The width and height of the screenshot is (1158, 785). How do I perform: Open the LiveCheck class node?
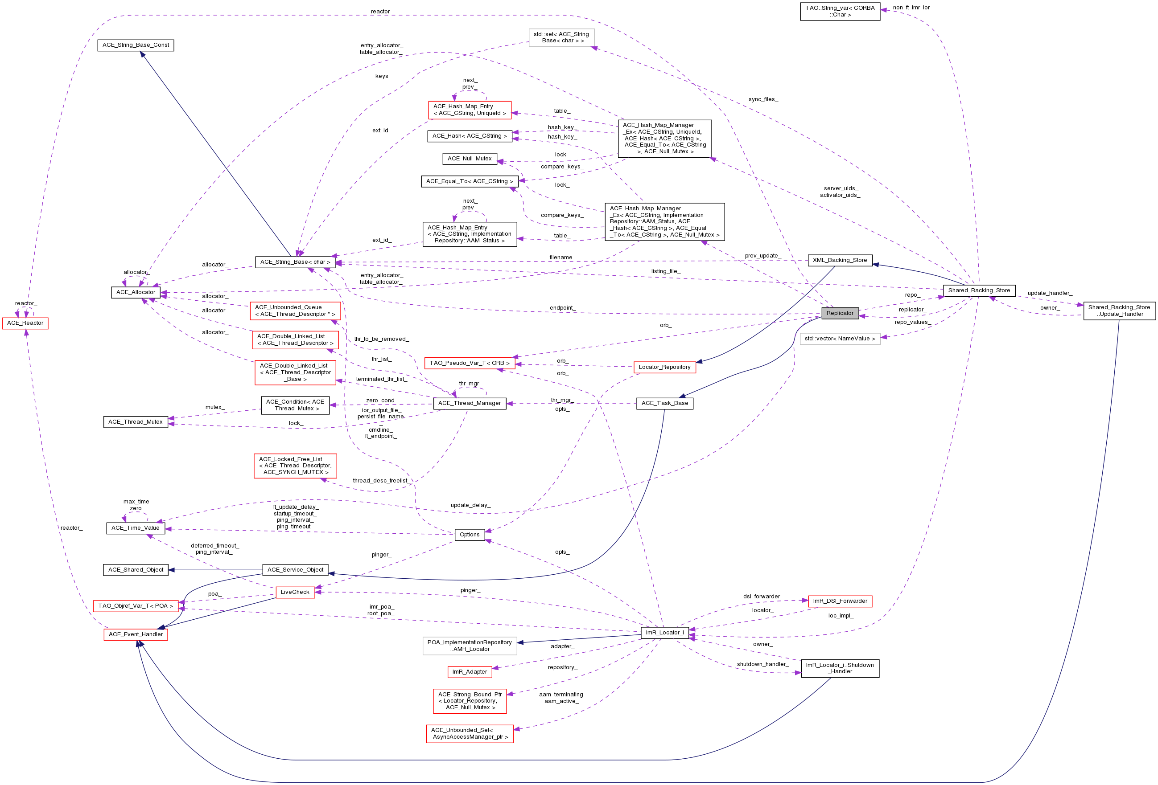[x=295, y=593]
